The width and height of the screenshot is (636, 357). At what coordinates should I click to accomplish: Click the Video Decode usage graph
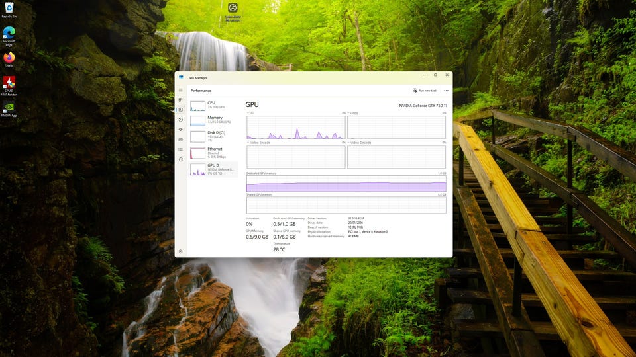point(396,157)
